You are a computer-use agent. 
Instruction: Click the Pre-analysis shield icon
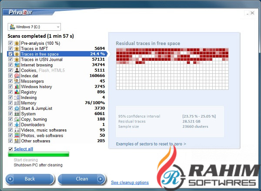(17, 43)
